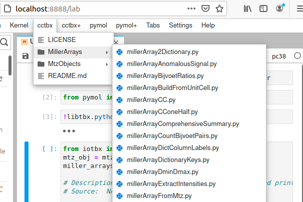Insert millerArrayExtractIntensities.py snippet
Image resolution: width=303 pixels, height=202 pixels.
click(189, 184)
